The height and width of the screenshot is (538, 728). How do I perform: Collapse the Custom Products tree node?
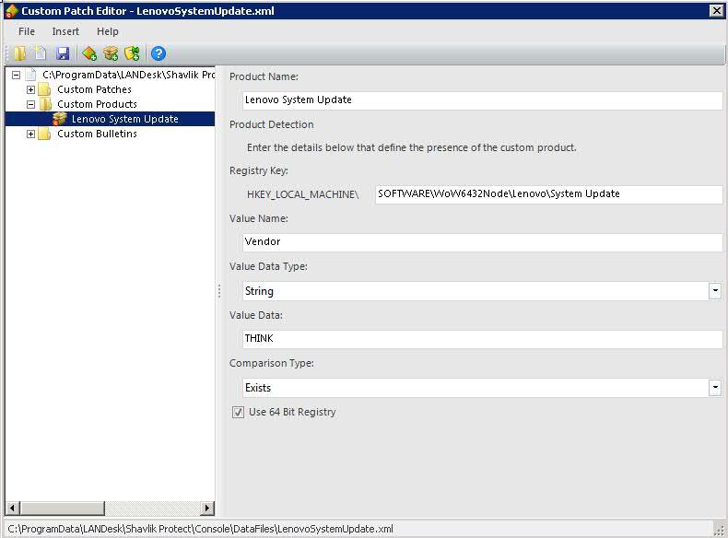[30, 104]
